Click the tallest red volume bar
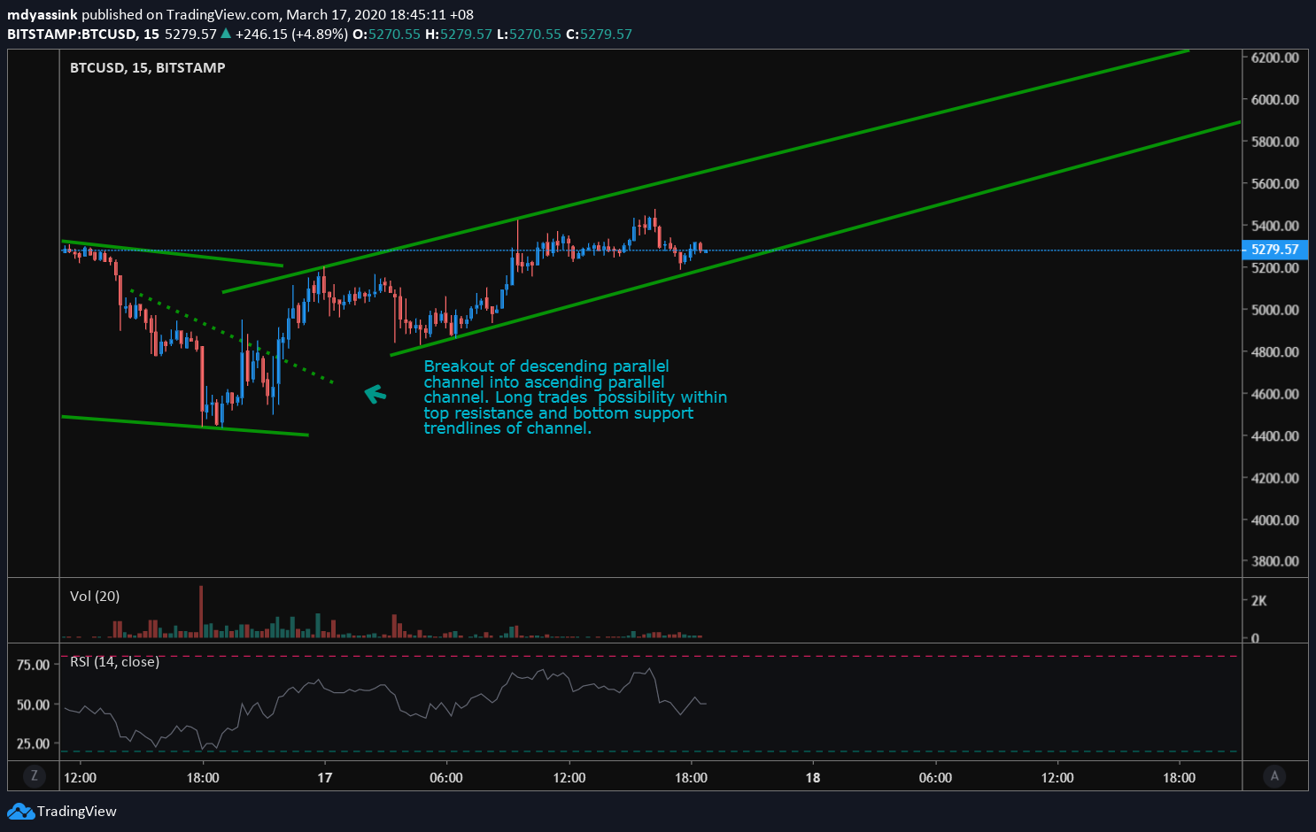The image size is (1316, 832). pos(201,612)
